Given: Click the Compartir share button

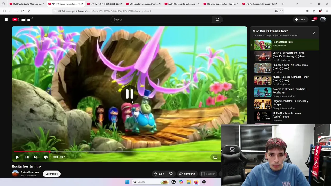Looking at the screenshot, I should (x=187, y=174).
